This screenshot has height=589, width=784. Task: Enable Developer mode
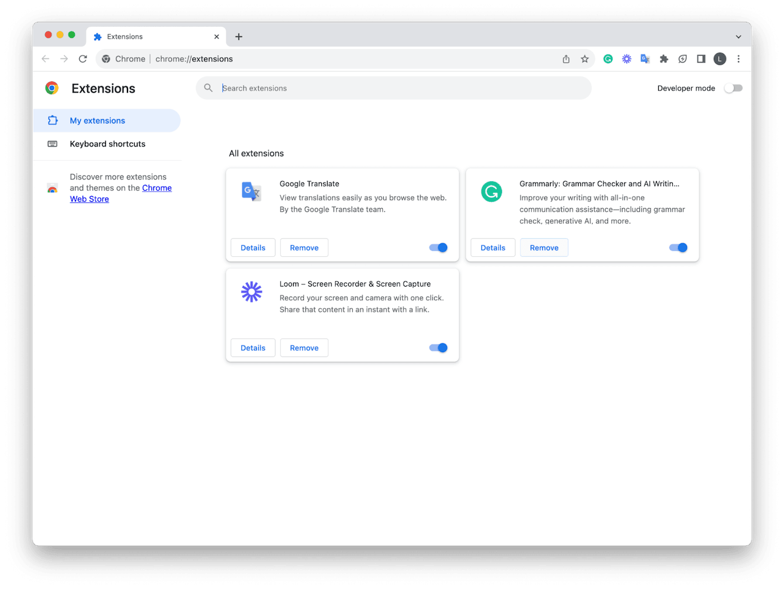pyautogui.click(x=733, y=88)
